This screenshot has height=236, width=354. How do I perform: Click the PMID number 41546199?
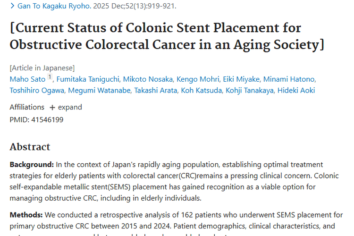click(47, 119)
